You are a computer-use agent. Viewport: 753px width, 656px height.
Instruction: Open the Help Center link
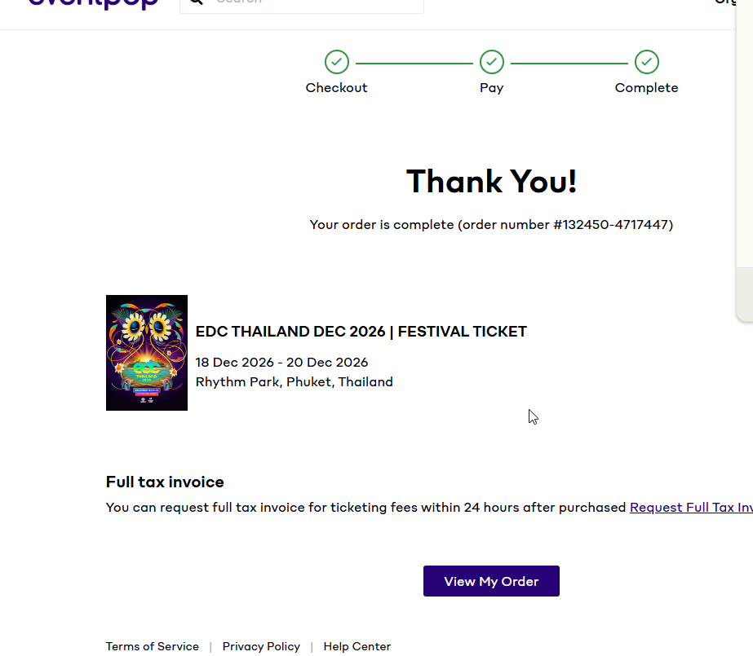pos(357,646)
